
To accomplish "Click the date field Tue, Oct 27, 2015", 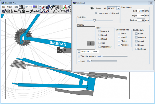I will click(90, 52).
